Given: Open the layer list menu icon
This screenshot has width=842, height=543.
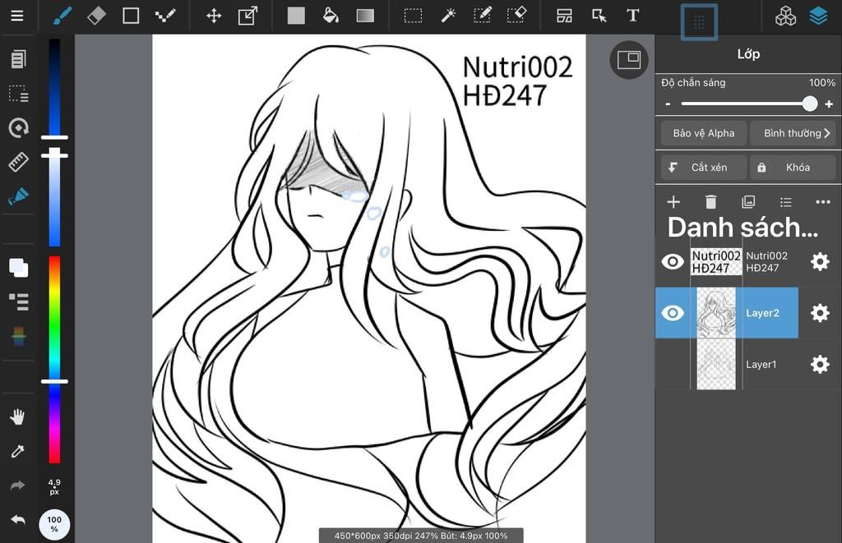Looking at the screenshot, I should (785, 202).
